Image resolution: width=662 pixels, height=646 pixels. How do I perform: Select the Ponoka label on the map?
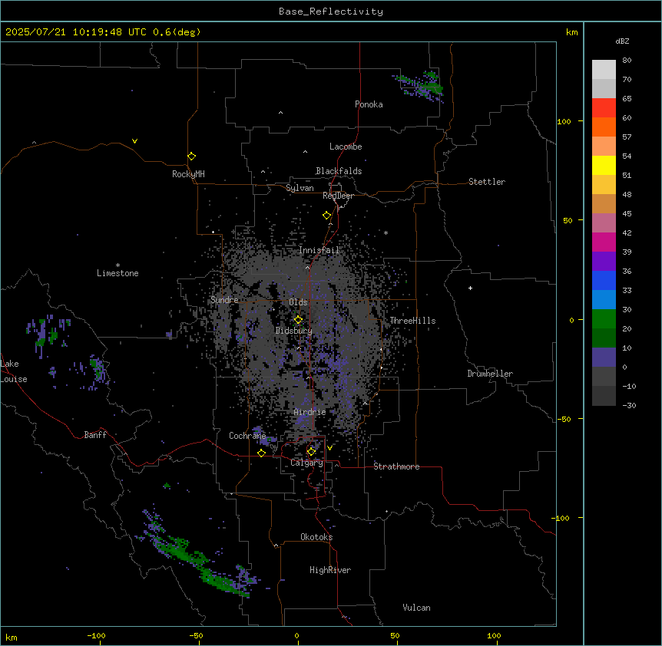coord(369,104)
